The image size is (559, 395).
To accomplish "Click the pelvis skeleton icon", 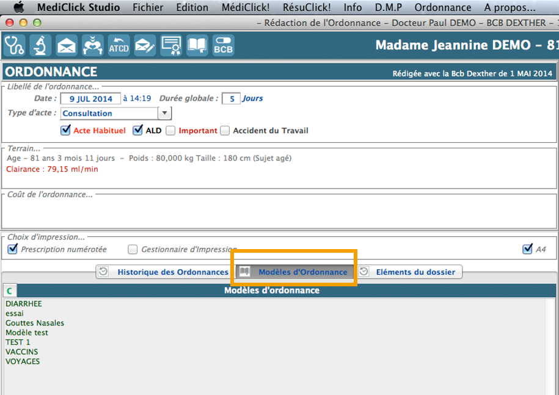I will (93, 46).
